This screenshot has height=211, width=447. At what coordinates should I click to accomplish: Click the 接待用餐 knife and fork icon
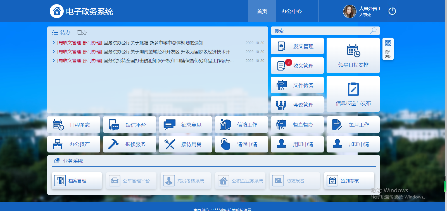(170, 144)
